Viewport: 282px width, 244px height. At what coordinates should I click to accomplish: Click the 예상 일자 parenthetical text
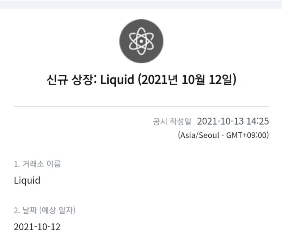pyautogui.click(x=57, y=210)
